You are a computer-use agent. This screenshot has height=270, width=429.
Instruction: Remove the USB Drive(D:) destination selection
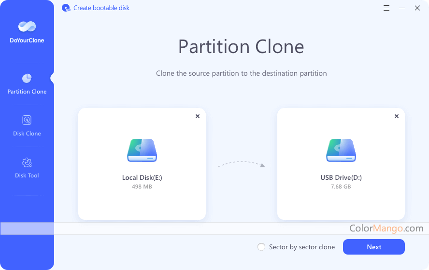pyautogui.click(x=397, y=116)
